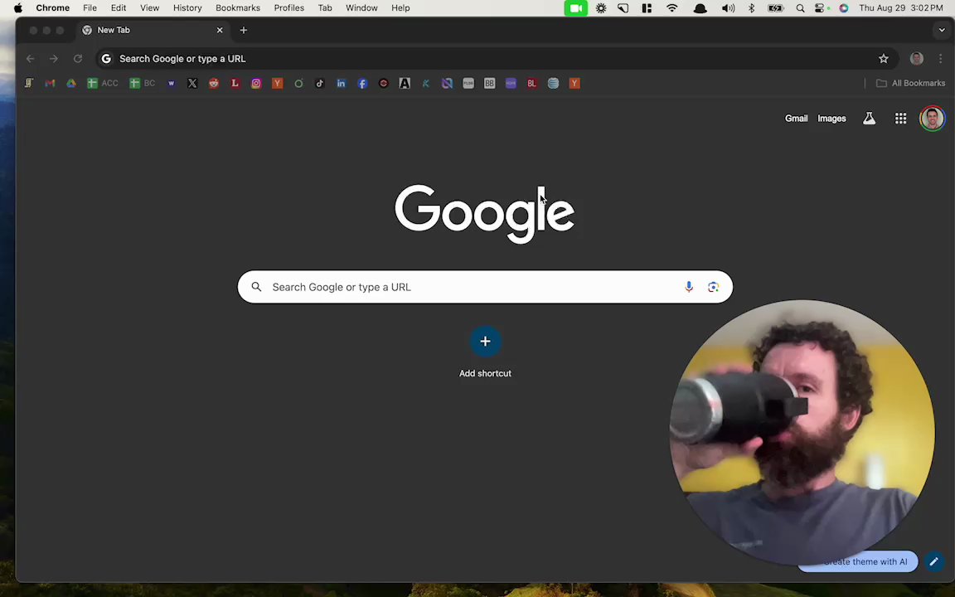The image size is (955, 597).
Task: Open the File menu
Action: click(x=90, y=8)
